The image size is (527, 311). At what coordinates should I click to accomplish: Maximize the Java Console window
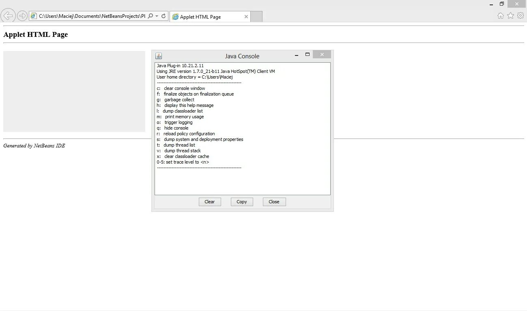(308, 55)
